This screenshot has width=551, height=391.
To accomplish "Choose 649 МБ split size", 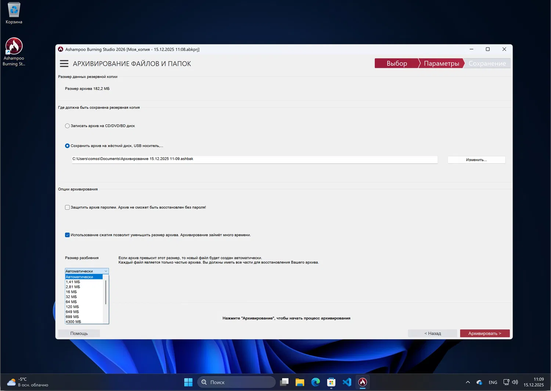I will (84, 312).
